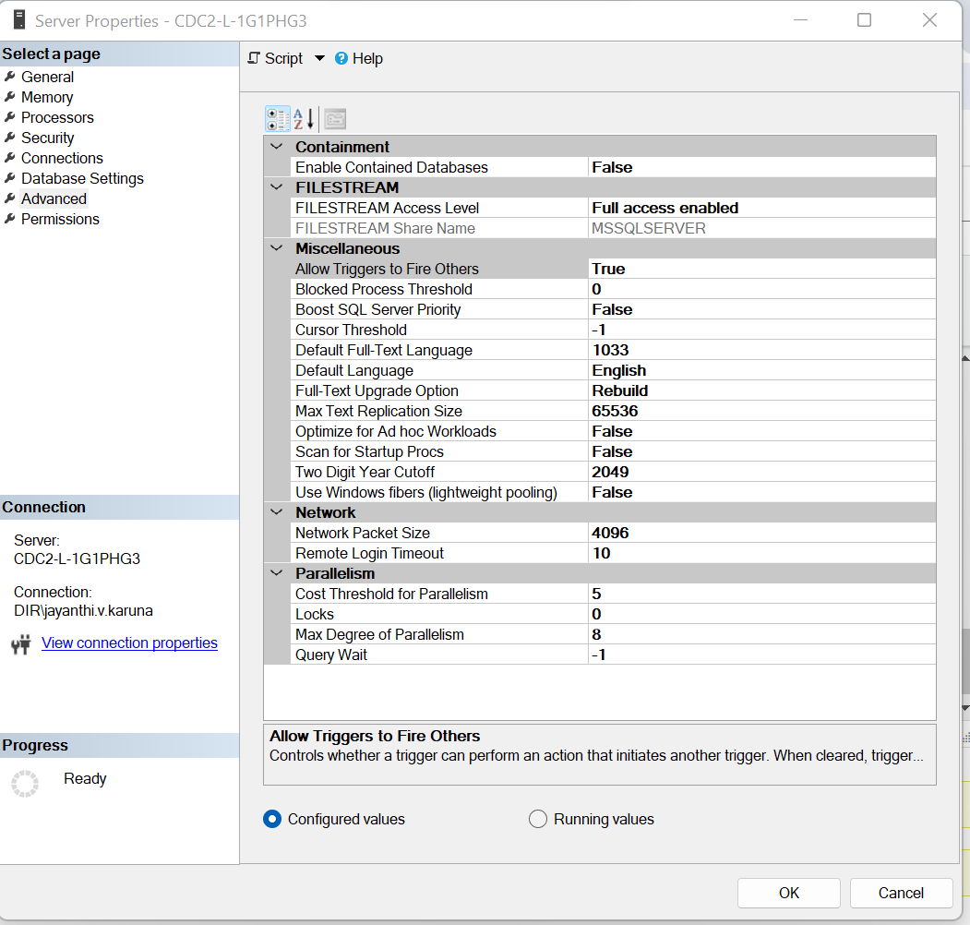
Task: Click the wrench icon beside Permissions
Action: [x=10, y=219]
